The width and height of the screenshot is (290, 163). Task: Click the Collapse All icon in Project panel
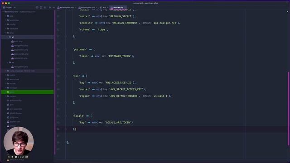click(x=45, y=8)
